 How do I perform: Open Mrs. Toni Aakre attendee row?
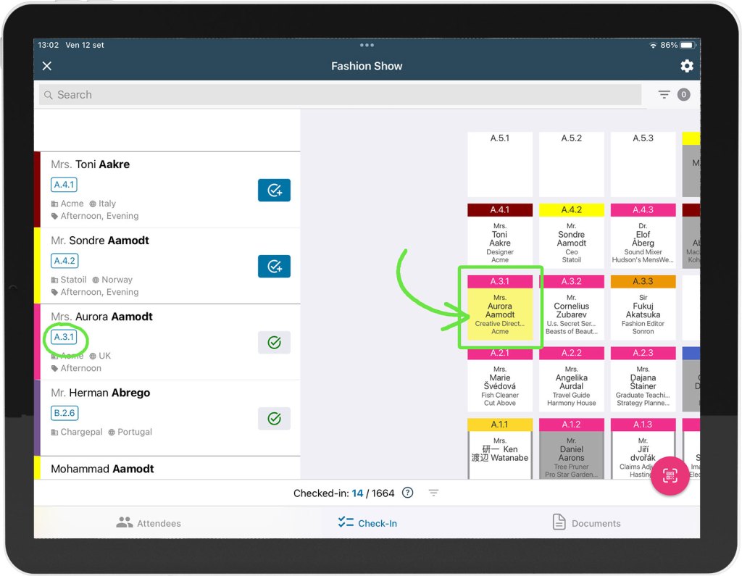[x=167, y=190]
